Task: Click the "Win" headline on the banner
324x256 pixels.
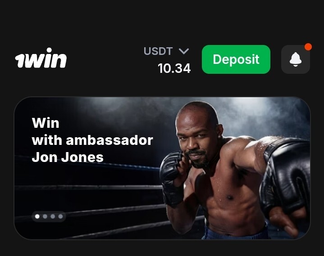Action: pyautogui.click(x=46, y=123)
